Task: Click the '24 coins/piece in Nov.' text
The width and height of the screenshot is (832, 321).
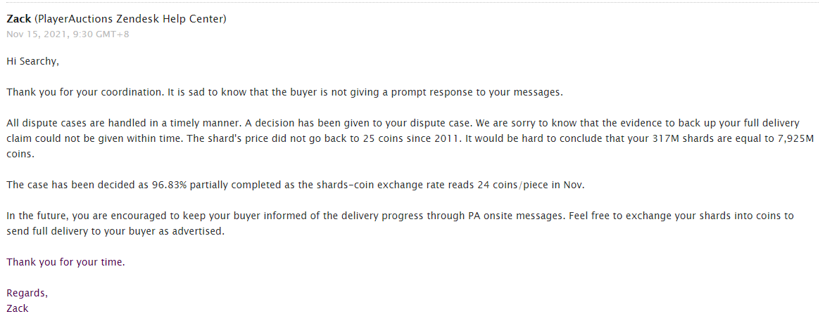Action: tap(532, 185)
